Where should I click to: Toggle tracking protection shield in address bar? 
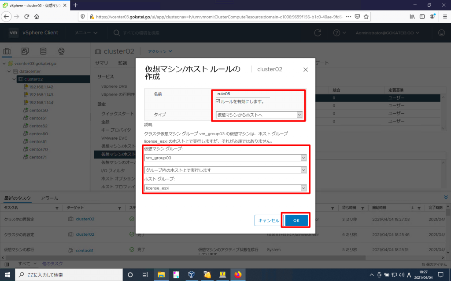pyautogui.click(x=83, y=16)
